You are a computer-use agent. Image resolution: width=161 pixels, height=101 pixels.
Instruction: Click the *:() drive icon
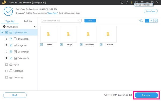pyautogui.click(x=11, y=65)
